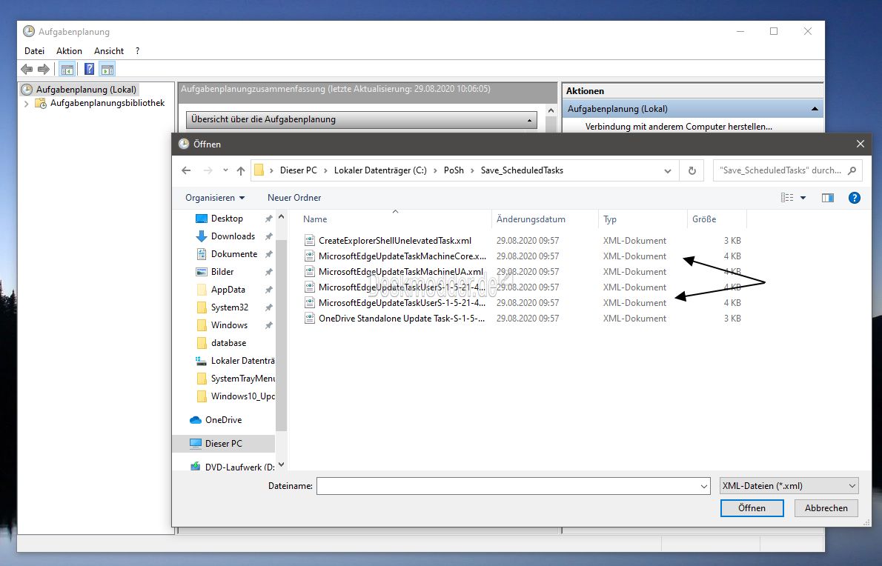Toggle the action pane icon in toolbar
Screen dimensions: 882x566
click(x=107, y=70)
